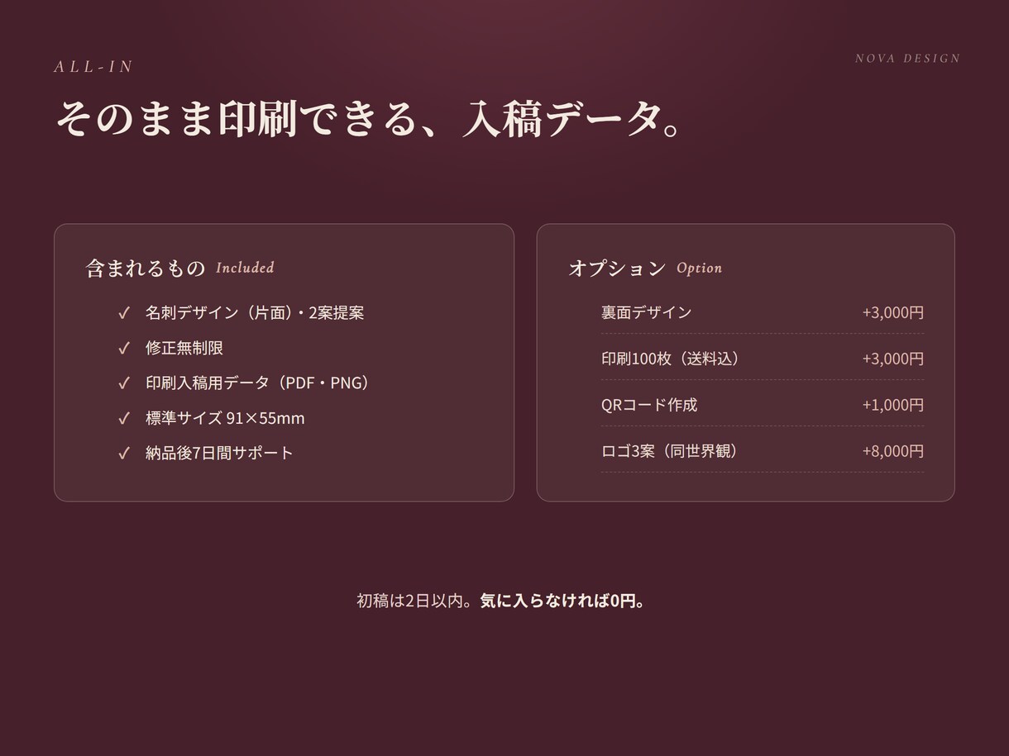Screen dimensions: 1009x756
Task: Click the 含まれるもの card heading
Action: click(x=146, y=268)
